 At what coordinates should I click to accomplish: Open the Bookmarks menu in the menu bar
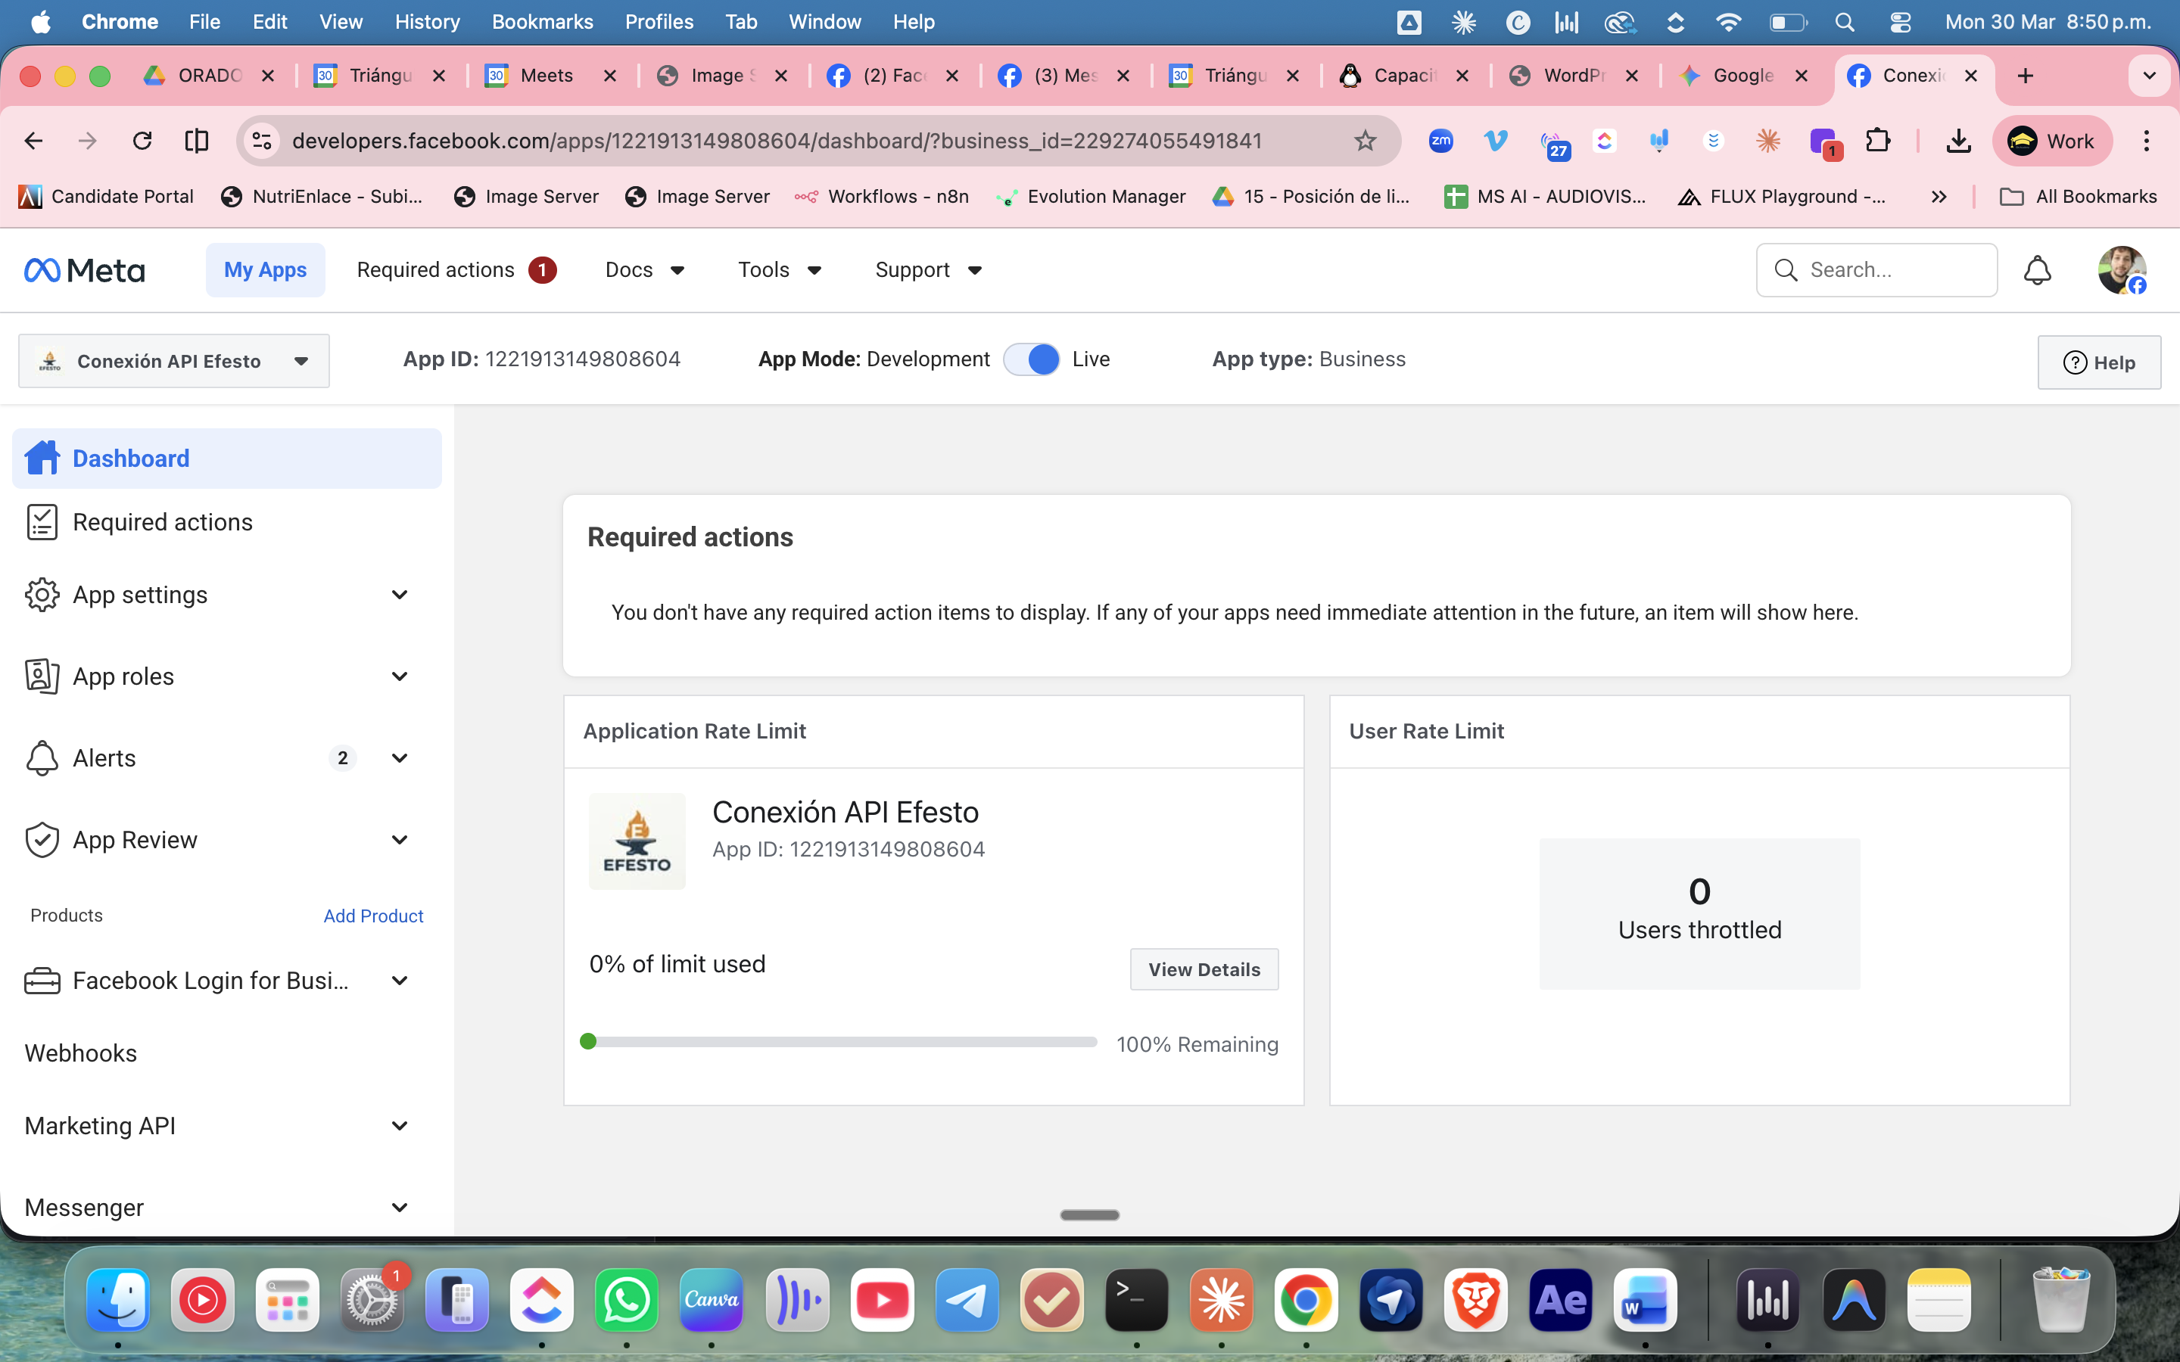point(541,22)
